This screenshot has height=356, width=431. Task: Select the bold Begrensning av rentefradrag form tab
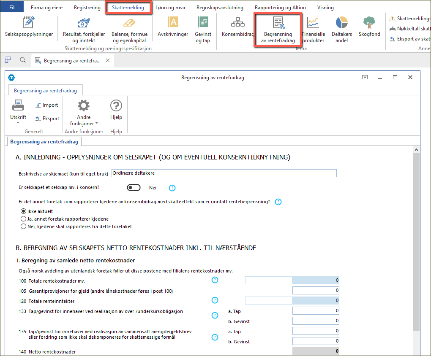pyautogui.click(x=44, y=142)
